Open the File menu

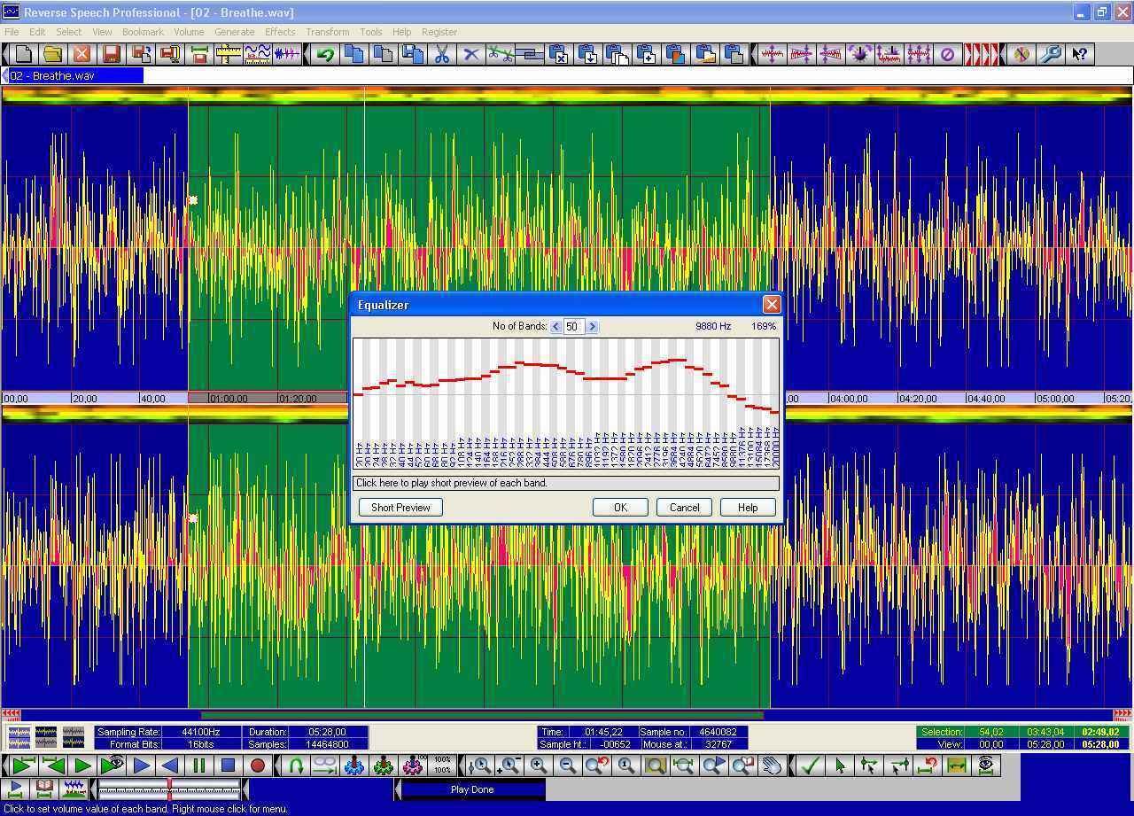[12, 32]
